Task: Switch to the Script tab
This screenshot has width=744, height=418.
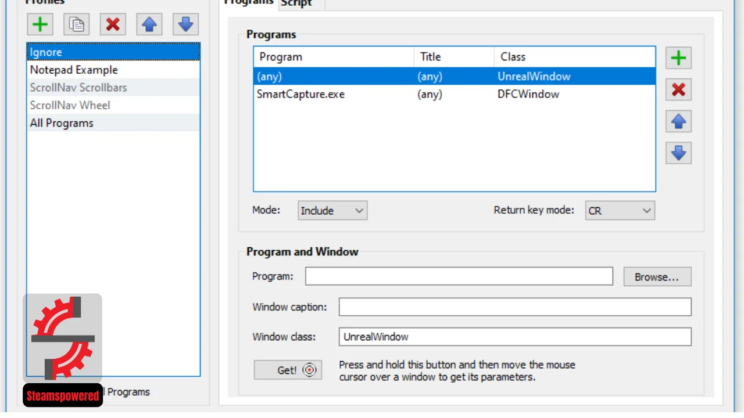Action: tap(301, 3)
